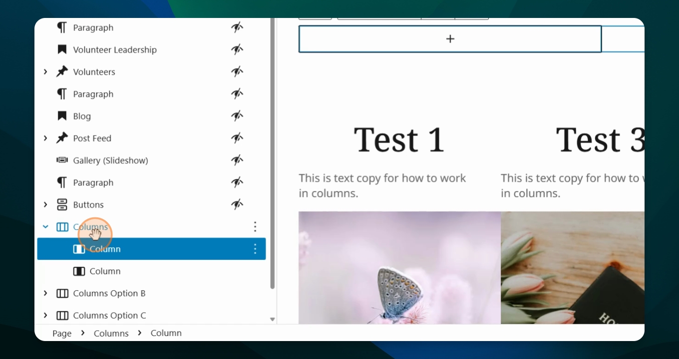Collapse the Columns row
679x359 pixels.
pyautogui.click(x=45, y=227)
